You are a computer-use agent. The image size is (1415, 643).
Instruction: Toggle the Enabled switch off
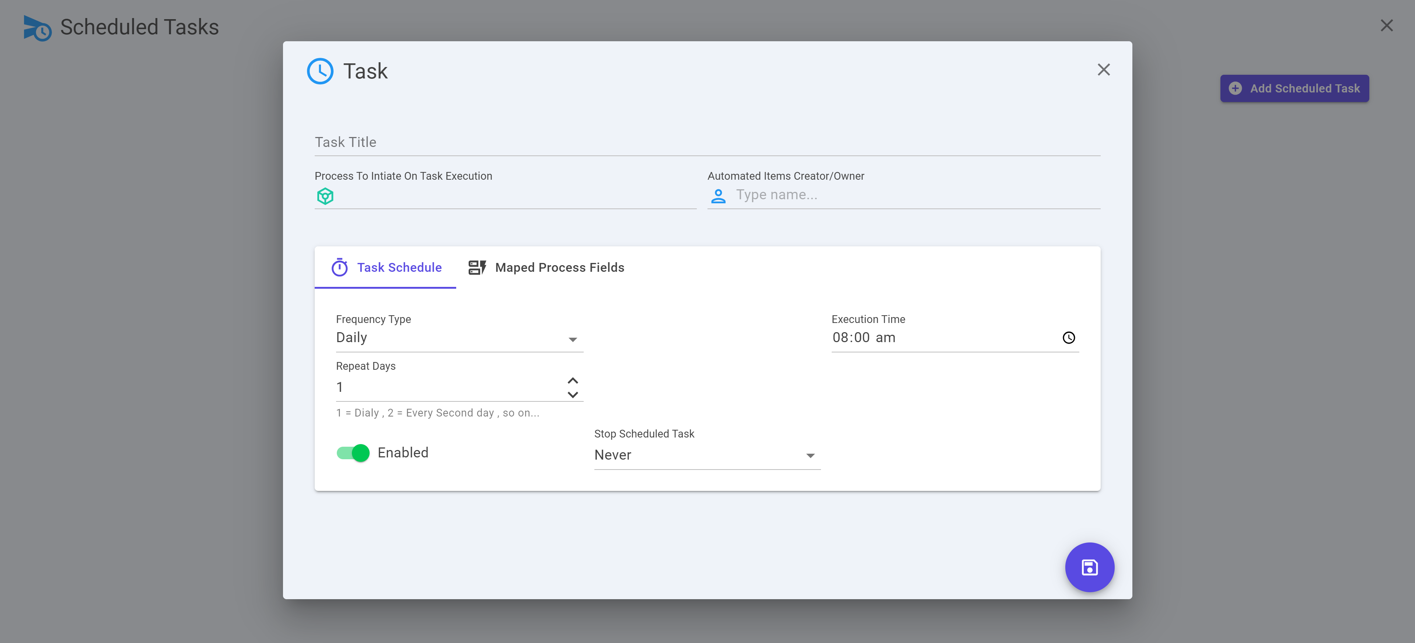[x=353, y=453]
